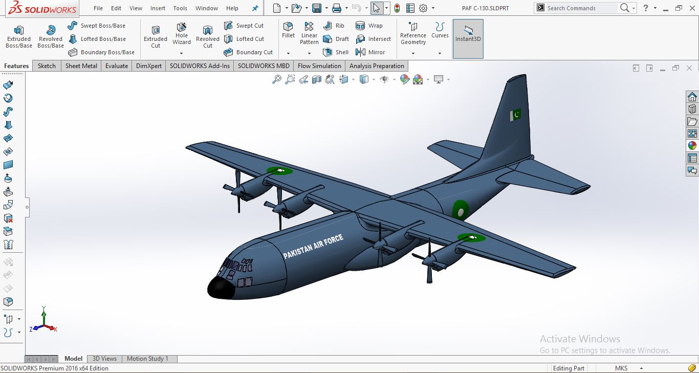
Task: Click Zoom to Fit in view toolbar
Action: tap(277, 79)
